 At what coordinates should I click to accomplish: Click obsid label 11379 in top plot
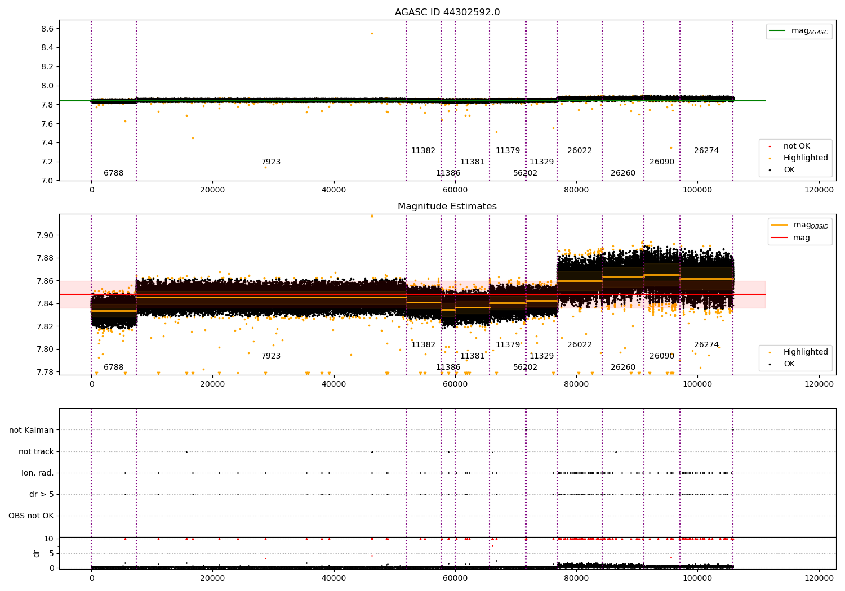tap(508, 150)
